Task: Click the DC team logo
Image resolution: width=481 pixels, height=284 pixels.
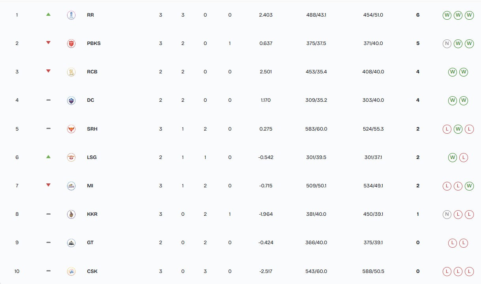Action: pos(71,100)
